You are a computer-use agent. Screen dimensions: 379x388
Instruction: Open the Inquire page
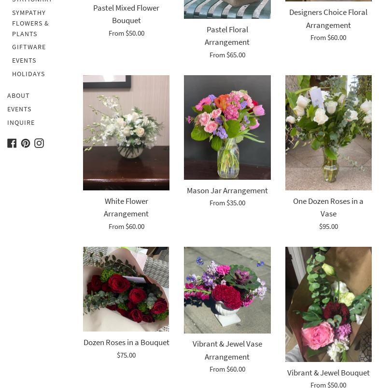pos(21,123)
